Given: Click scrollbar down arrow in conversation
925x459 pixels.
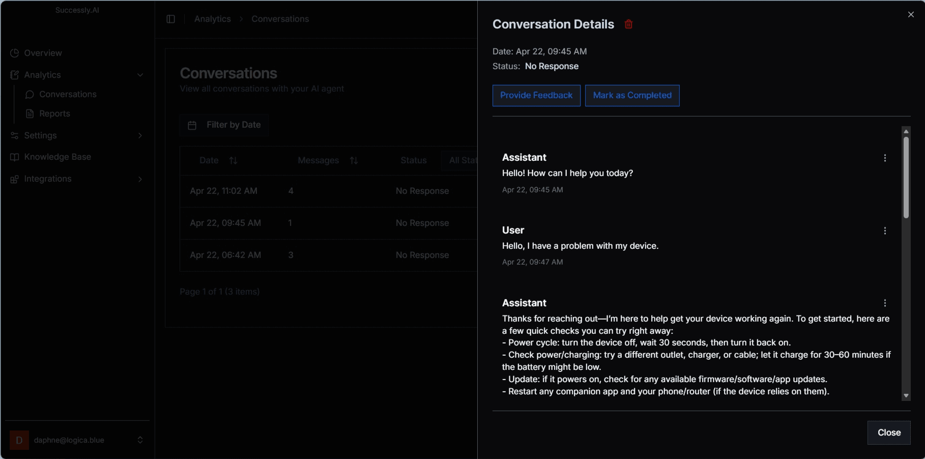Looking at the screenshot, I should coord(906,396).
